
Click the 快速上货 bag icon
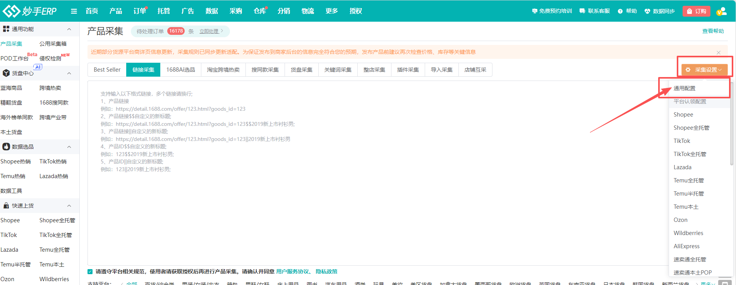(6, 206)
